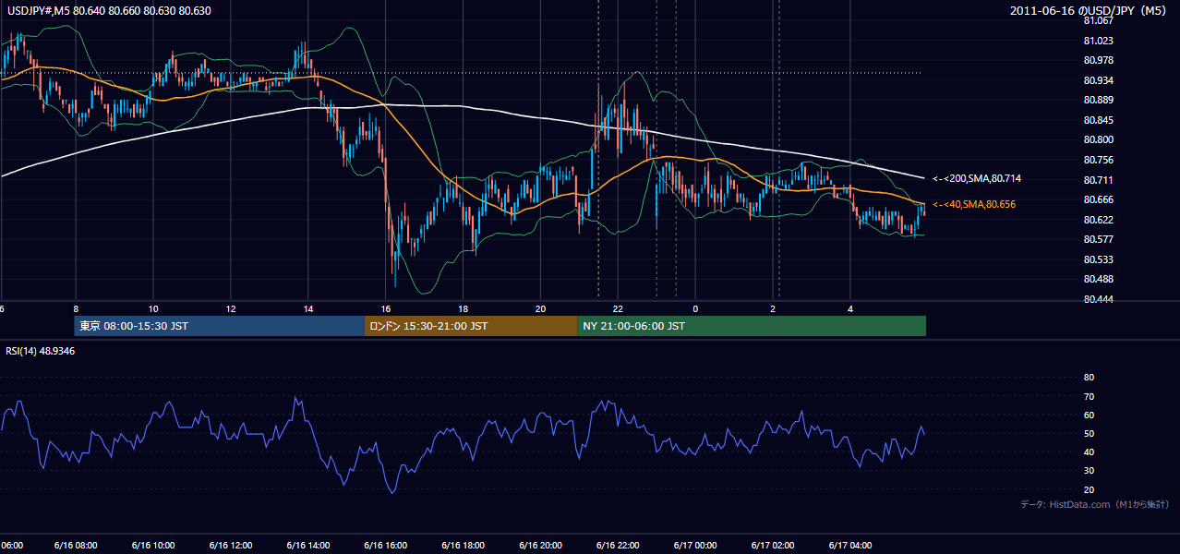The height and width of the screenshot is (554, 1180).
Task: Click price level 80.444 on the axis
Action: pos(1098,299)
